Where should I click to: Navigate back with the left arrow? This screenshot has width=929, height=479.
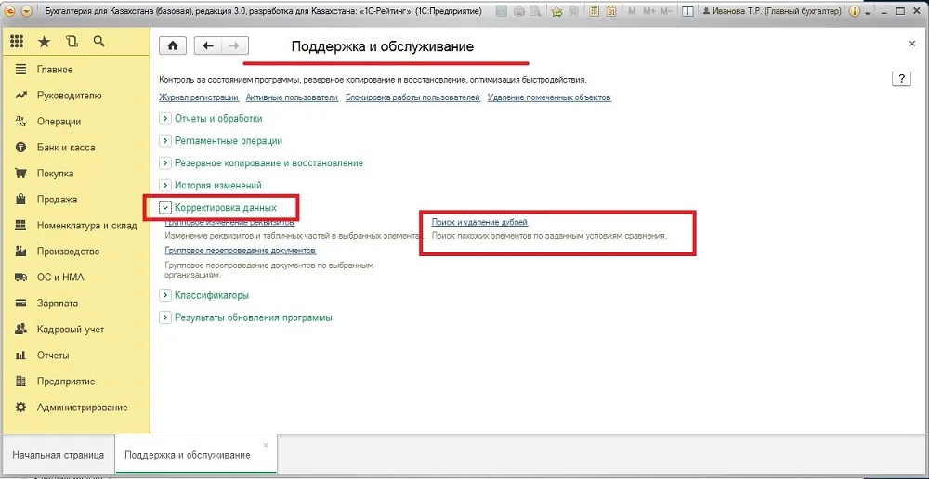(x=208, y=46)
